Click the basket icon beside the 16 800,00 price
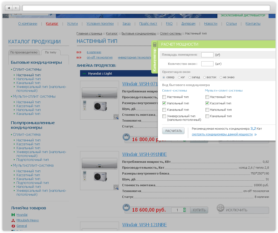 tap(126, 137)
